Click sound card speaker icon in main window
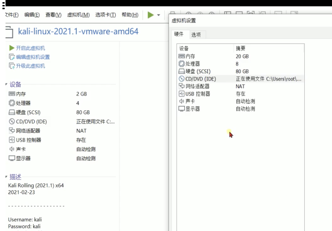The width and height of the screenshot is (332, 231). coord(12,149)
